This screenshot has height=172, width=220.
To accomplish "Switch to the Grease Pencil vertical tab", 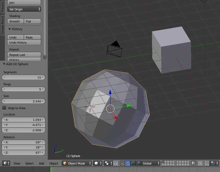I will click(2, 25).
